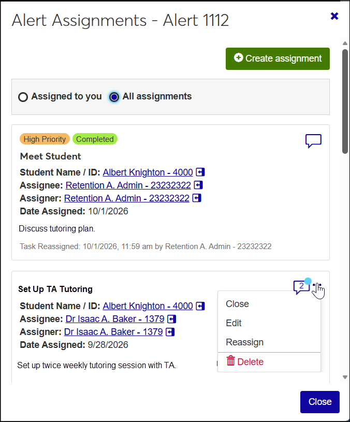Select the All assignments radio button
This screenshot has width=350, height=422.
114,97
